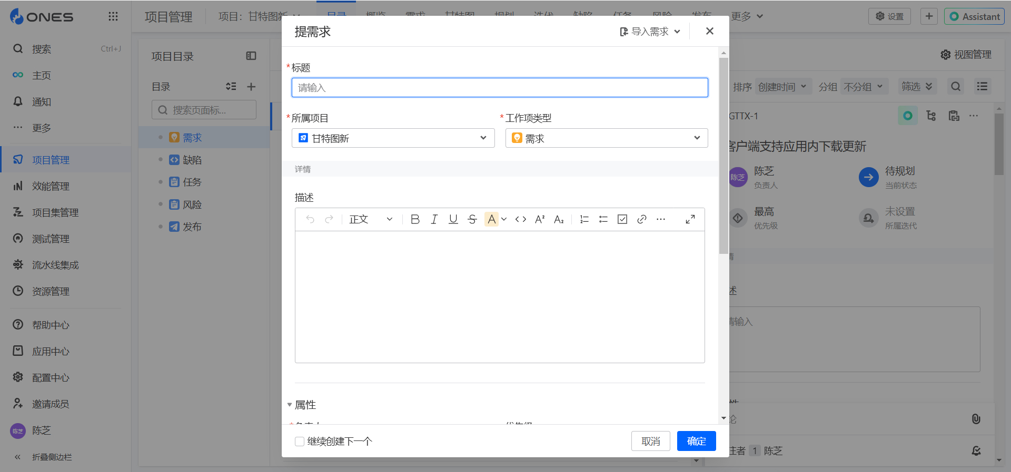Open the 工作项类型 type dropdown
This screenshot has width=1011, height=472.
click(607, 138)
